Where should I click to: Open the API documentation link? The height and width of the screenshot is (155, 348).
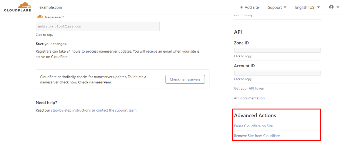[249, 98]
